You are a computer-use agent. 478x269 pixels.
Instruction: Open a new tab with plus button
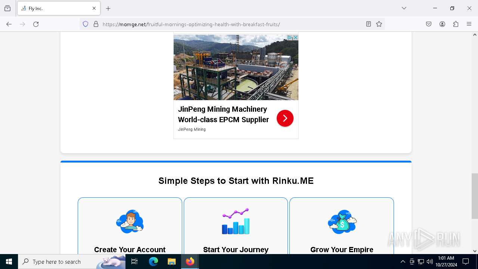pyautogui.click(x=108, y=8)
